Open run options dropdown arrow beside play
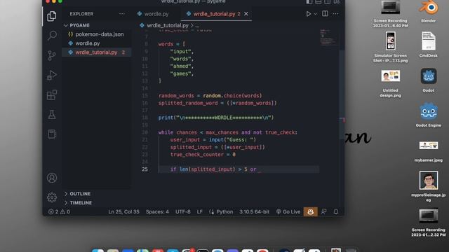The image size is (449, 252). [x=315, y=14]
